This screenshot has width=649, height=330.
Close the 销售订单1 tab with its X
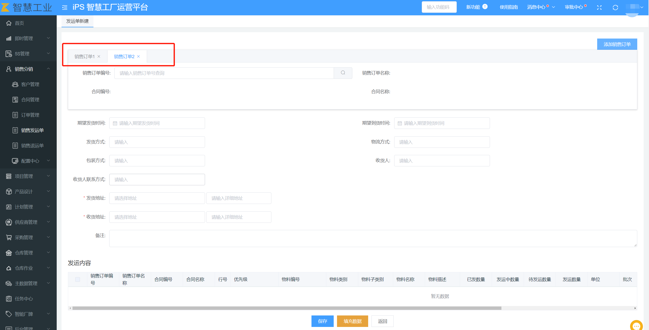[99, 56]
